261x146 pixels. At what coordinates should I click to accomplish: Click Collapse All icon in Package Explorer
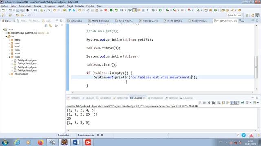pos(46,26)
